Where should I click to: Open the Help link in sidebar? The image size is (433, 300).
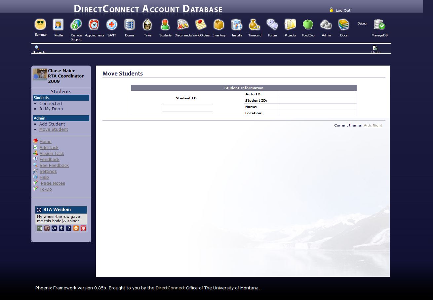(x=44, y=177)
